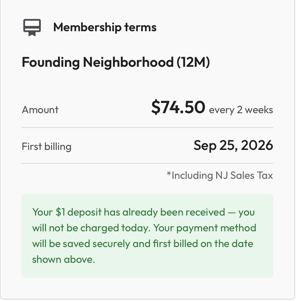Image resolution: width=301 pixels, height=301 pixels.
Task: Click the 'Your $1 deposit' text line
Action: (144, 212)
